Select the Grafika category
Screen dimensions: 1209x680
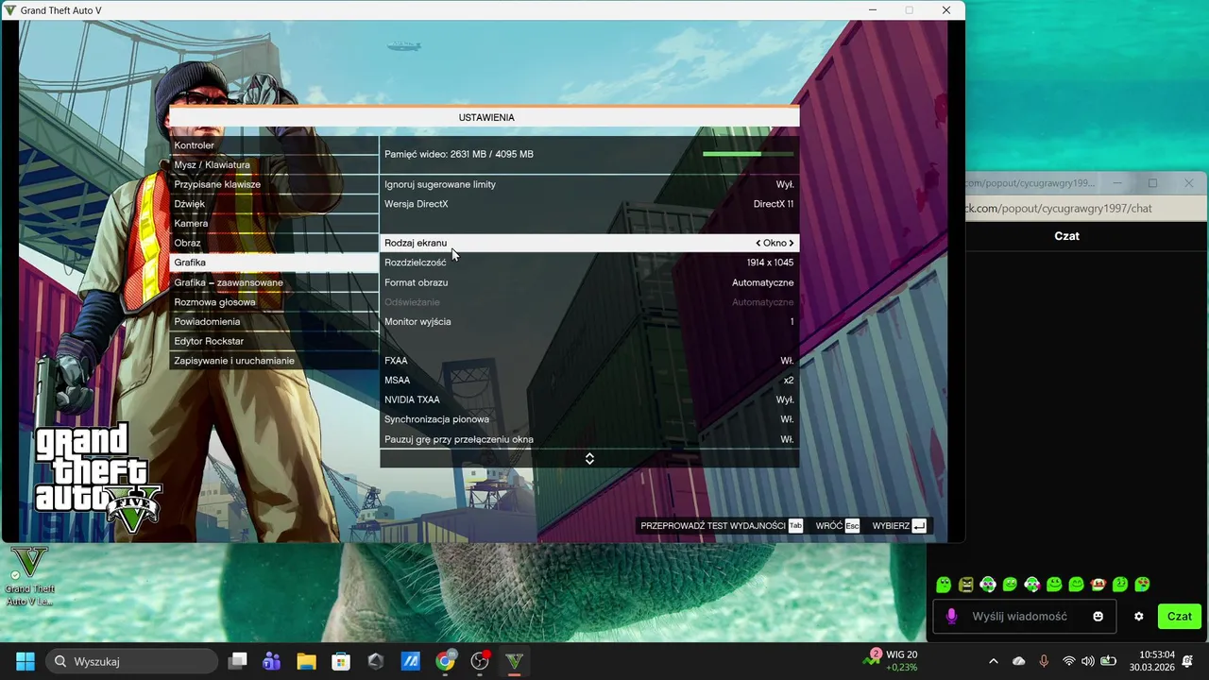[x=274, y=263]
